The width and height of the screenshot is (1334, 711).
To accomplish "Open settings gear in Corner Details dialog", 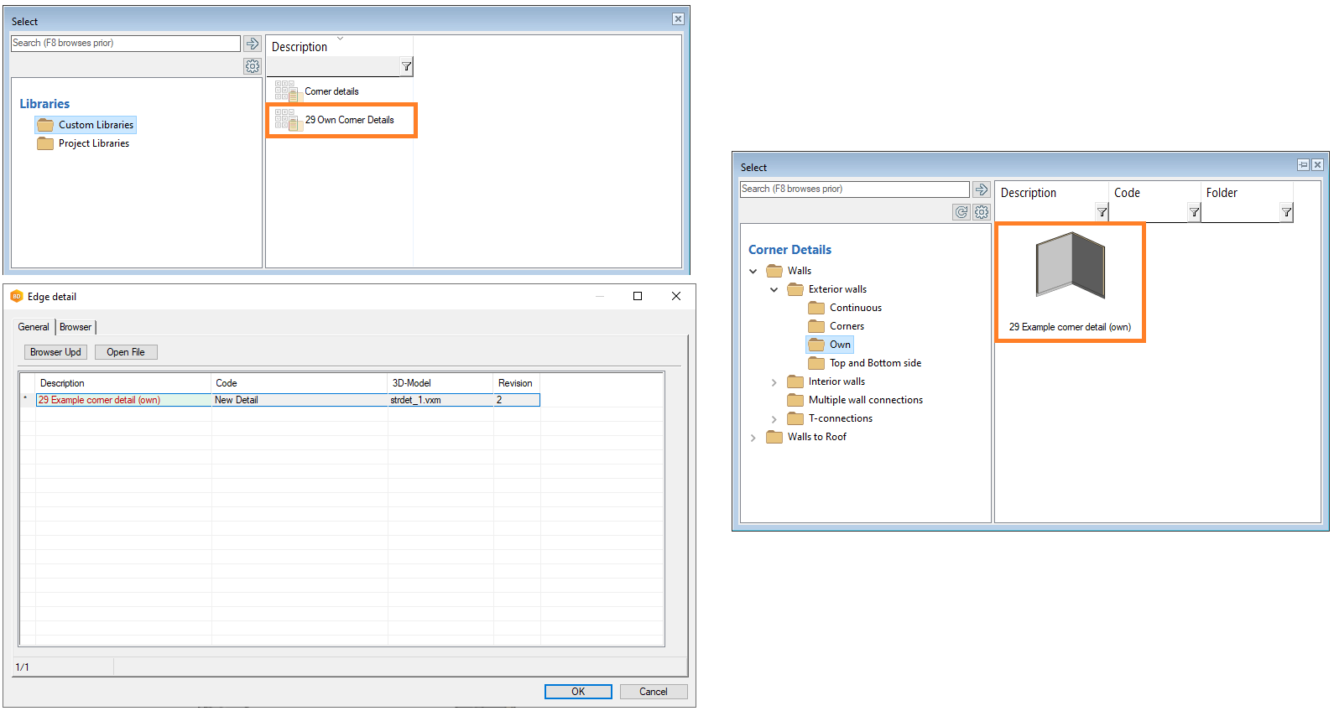I will [x=982, y=212].
